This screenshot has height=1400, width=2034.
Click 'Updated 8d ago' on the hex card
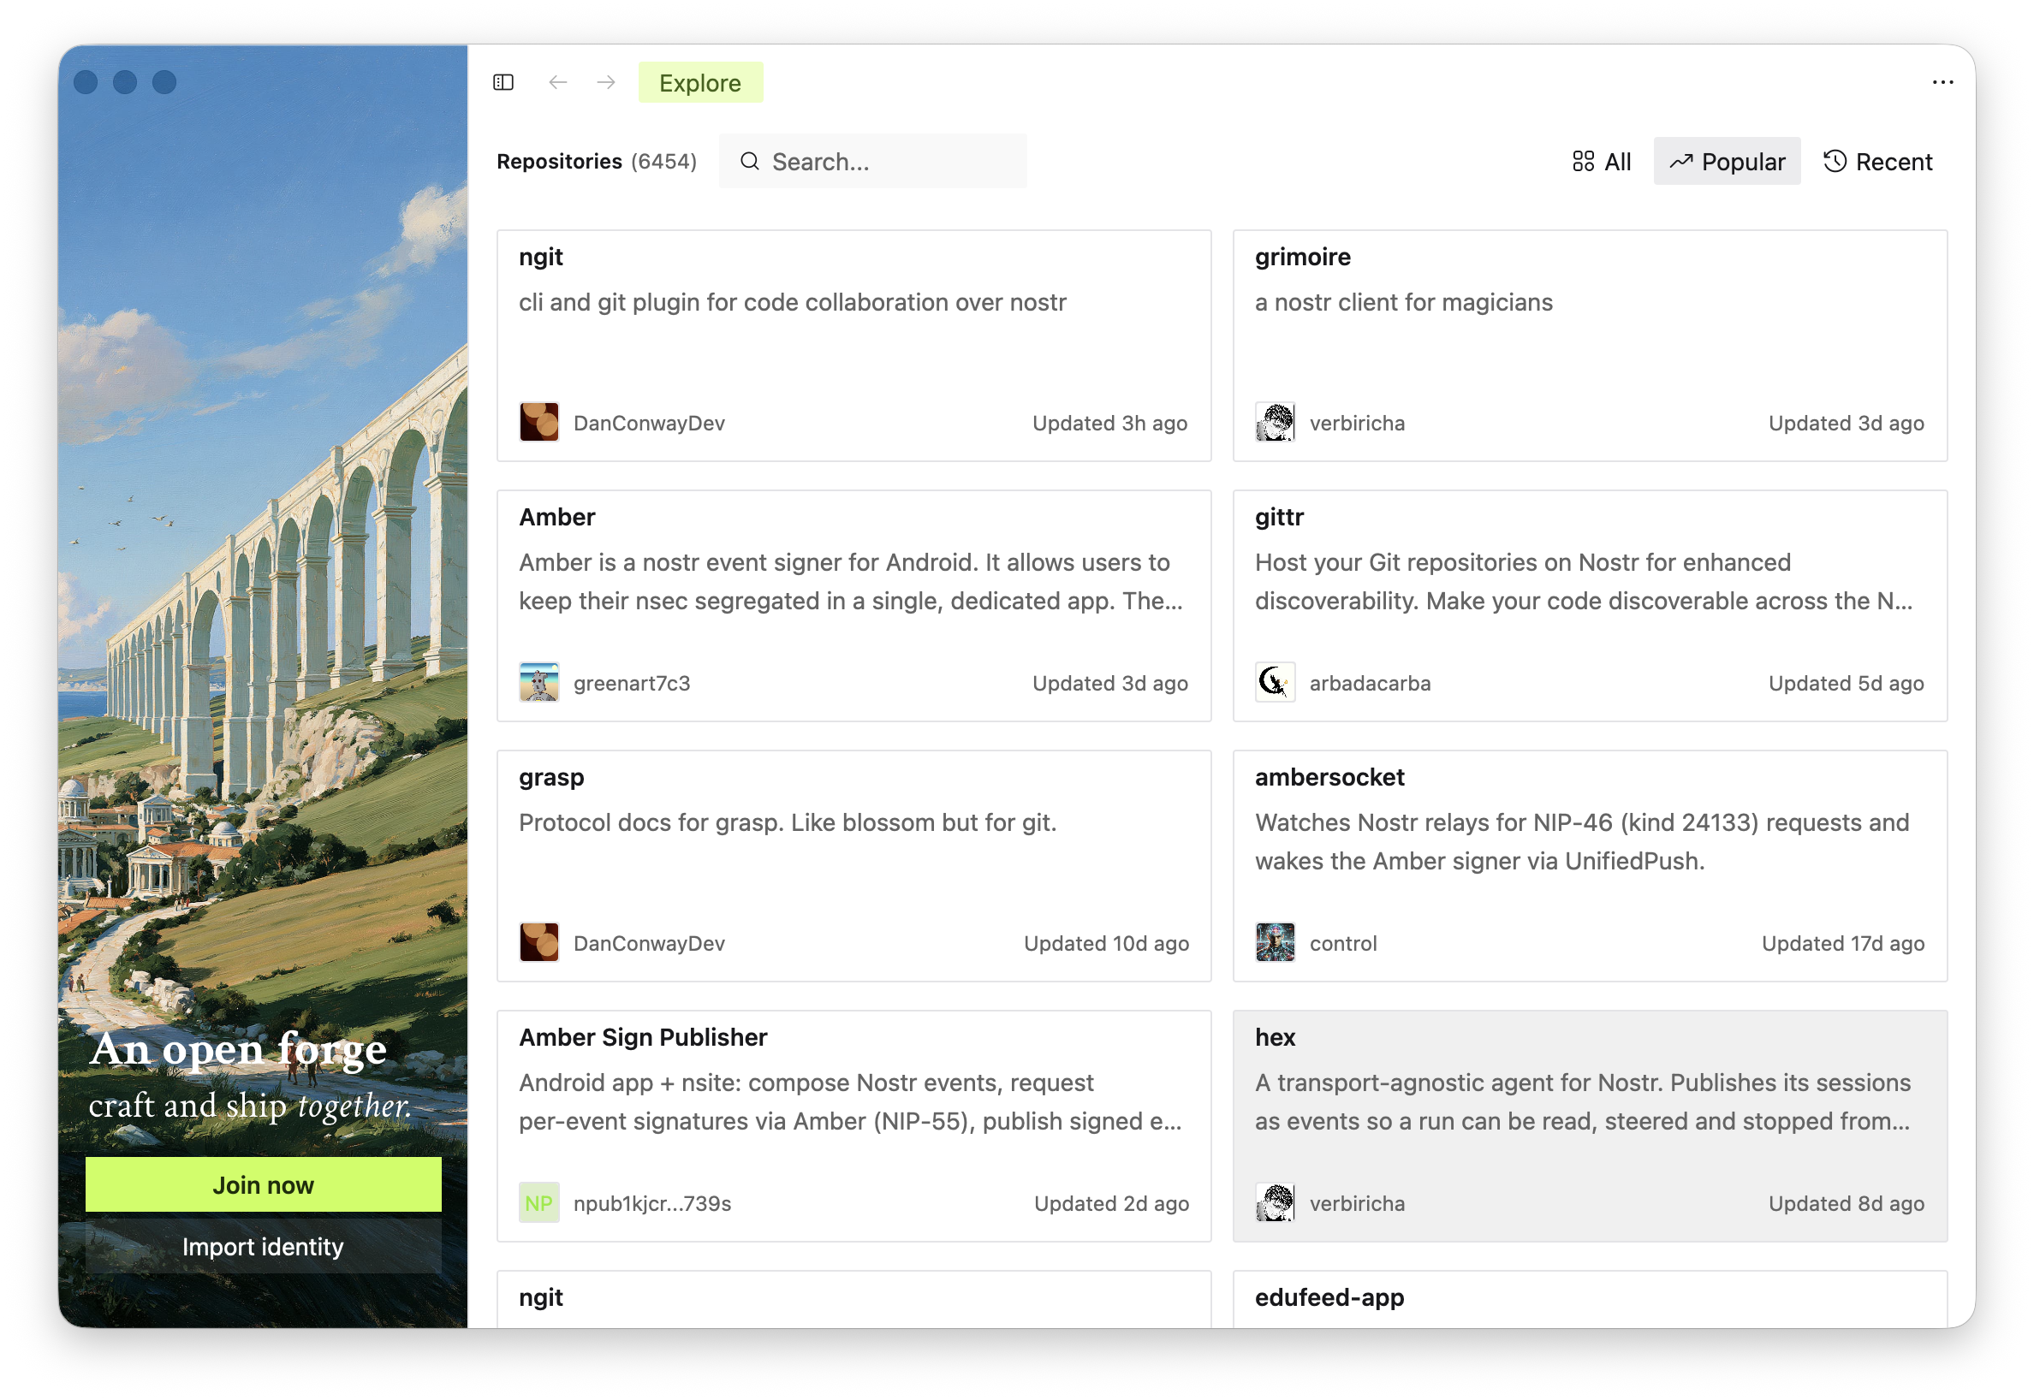[1847, 1203]
